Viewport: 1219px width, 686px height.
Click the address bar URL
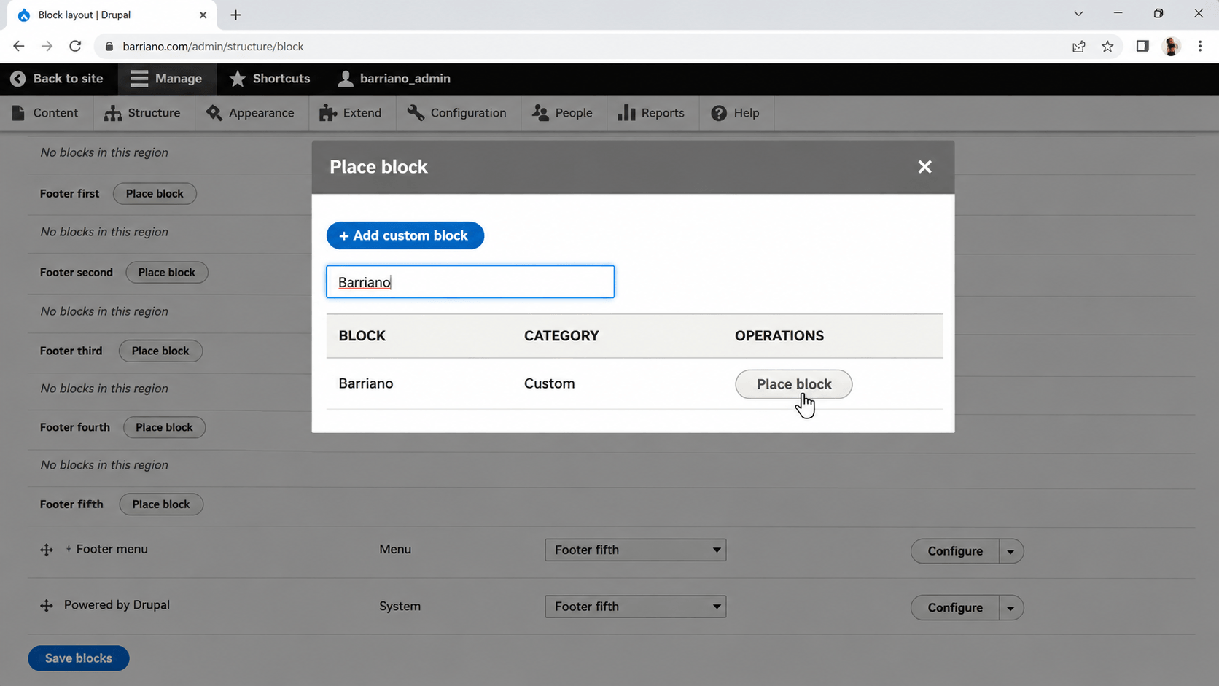(x=213, y=47)
